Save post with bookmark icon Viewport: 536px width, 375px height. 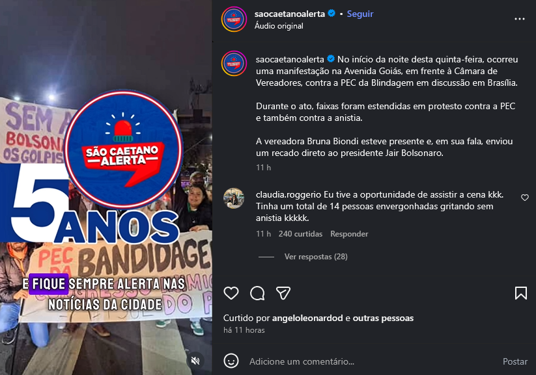tap(521, 293)
